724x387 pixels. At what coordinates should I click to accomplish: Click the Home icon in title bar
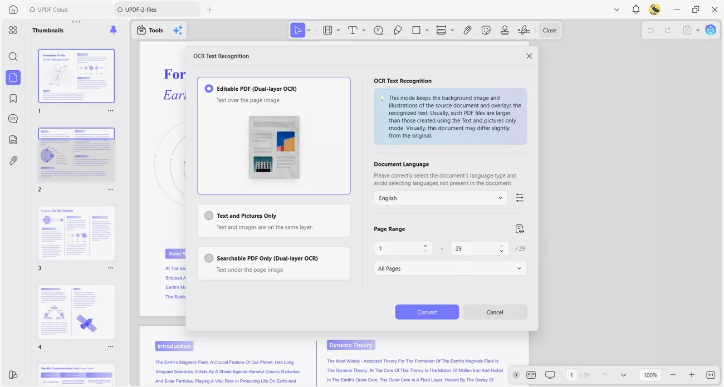pos(13,9)
